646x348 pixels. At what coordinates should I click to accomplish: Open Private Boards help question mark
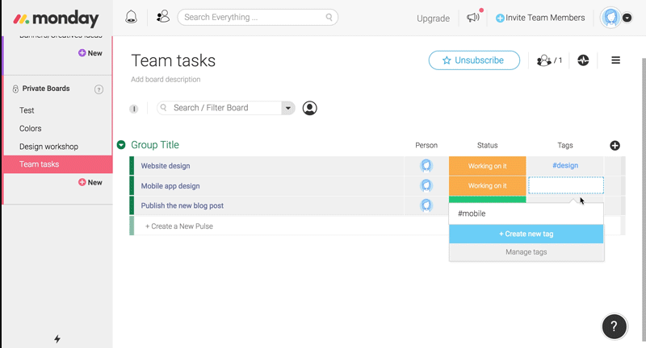tap(99, 89)
